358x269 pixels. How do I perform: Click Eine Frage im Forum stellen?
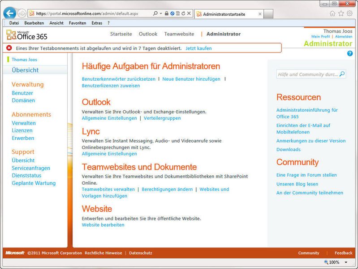(x=306, y=175)
